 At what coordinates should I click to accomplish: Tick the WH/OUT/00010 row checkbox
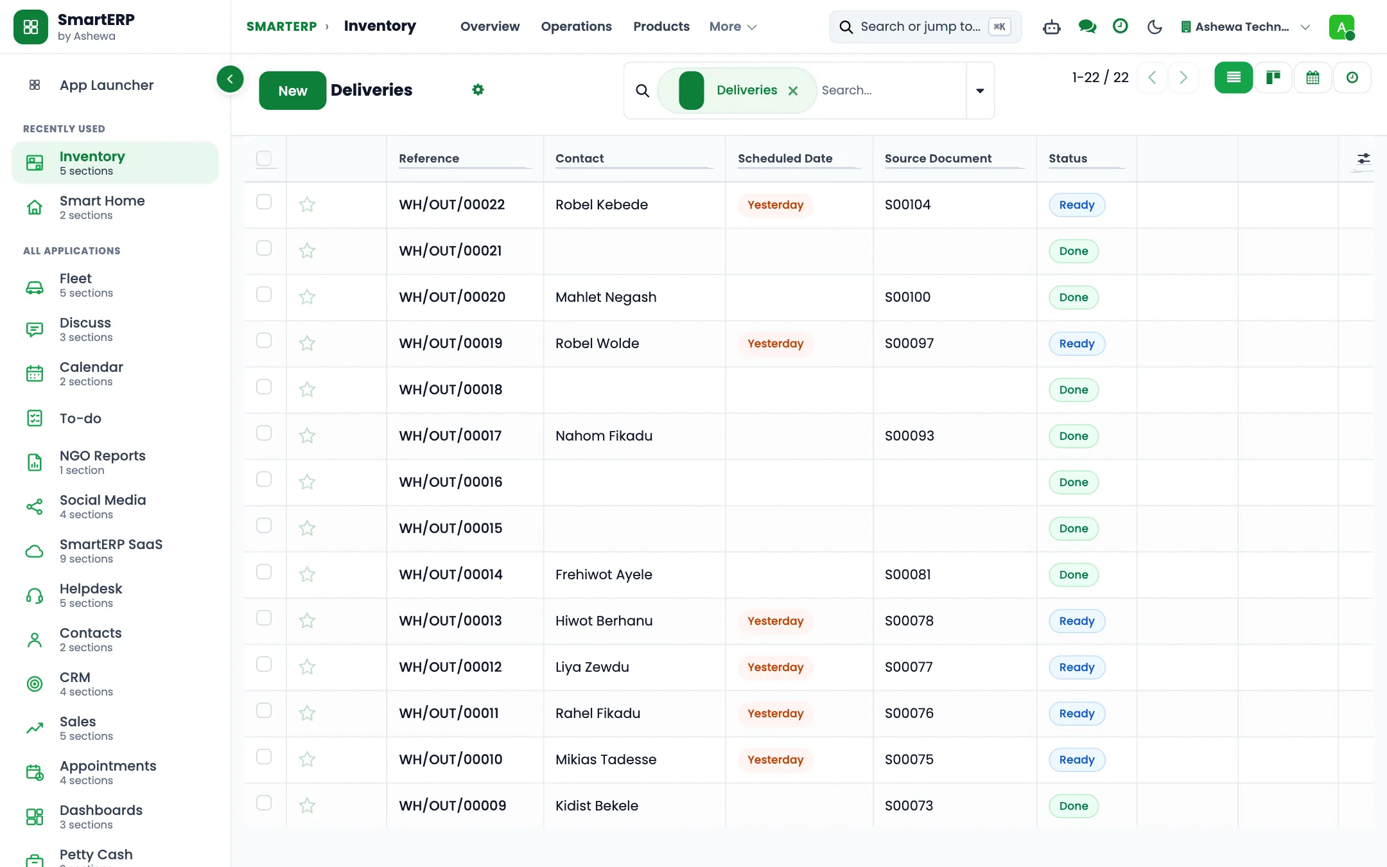tap(264, 757)
